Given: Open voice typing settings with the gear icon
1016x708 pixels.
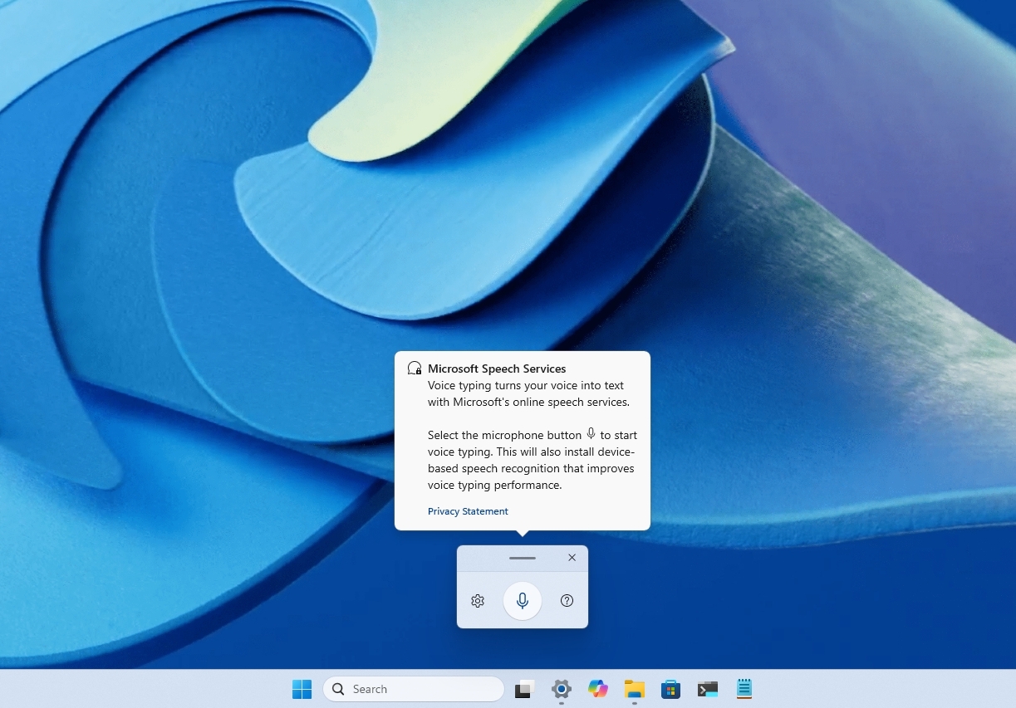Looking at the screenshot, I should click(x=478, y=600).
